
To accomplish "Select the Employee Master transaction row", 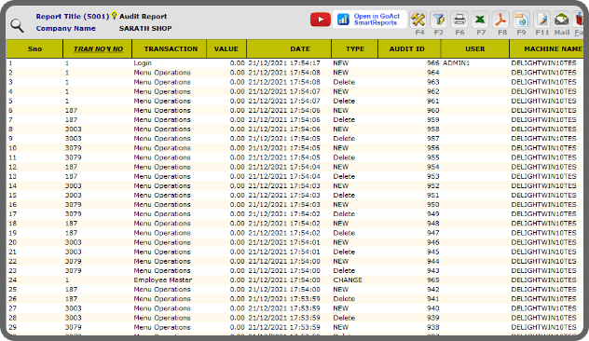I will point(294,280).
